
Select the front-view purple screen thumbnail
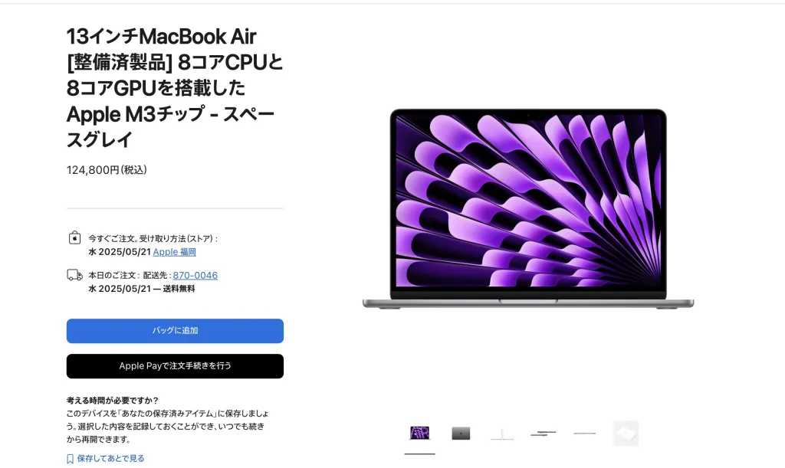pos(419,433)
